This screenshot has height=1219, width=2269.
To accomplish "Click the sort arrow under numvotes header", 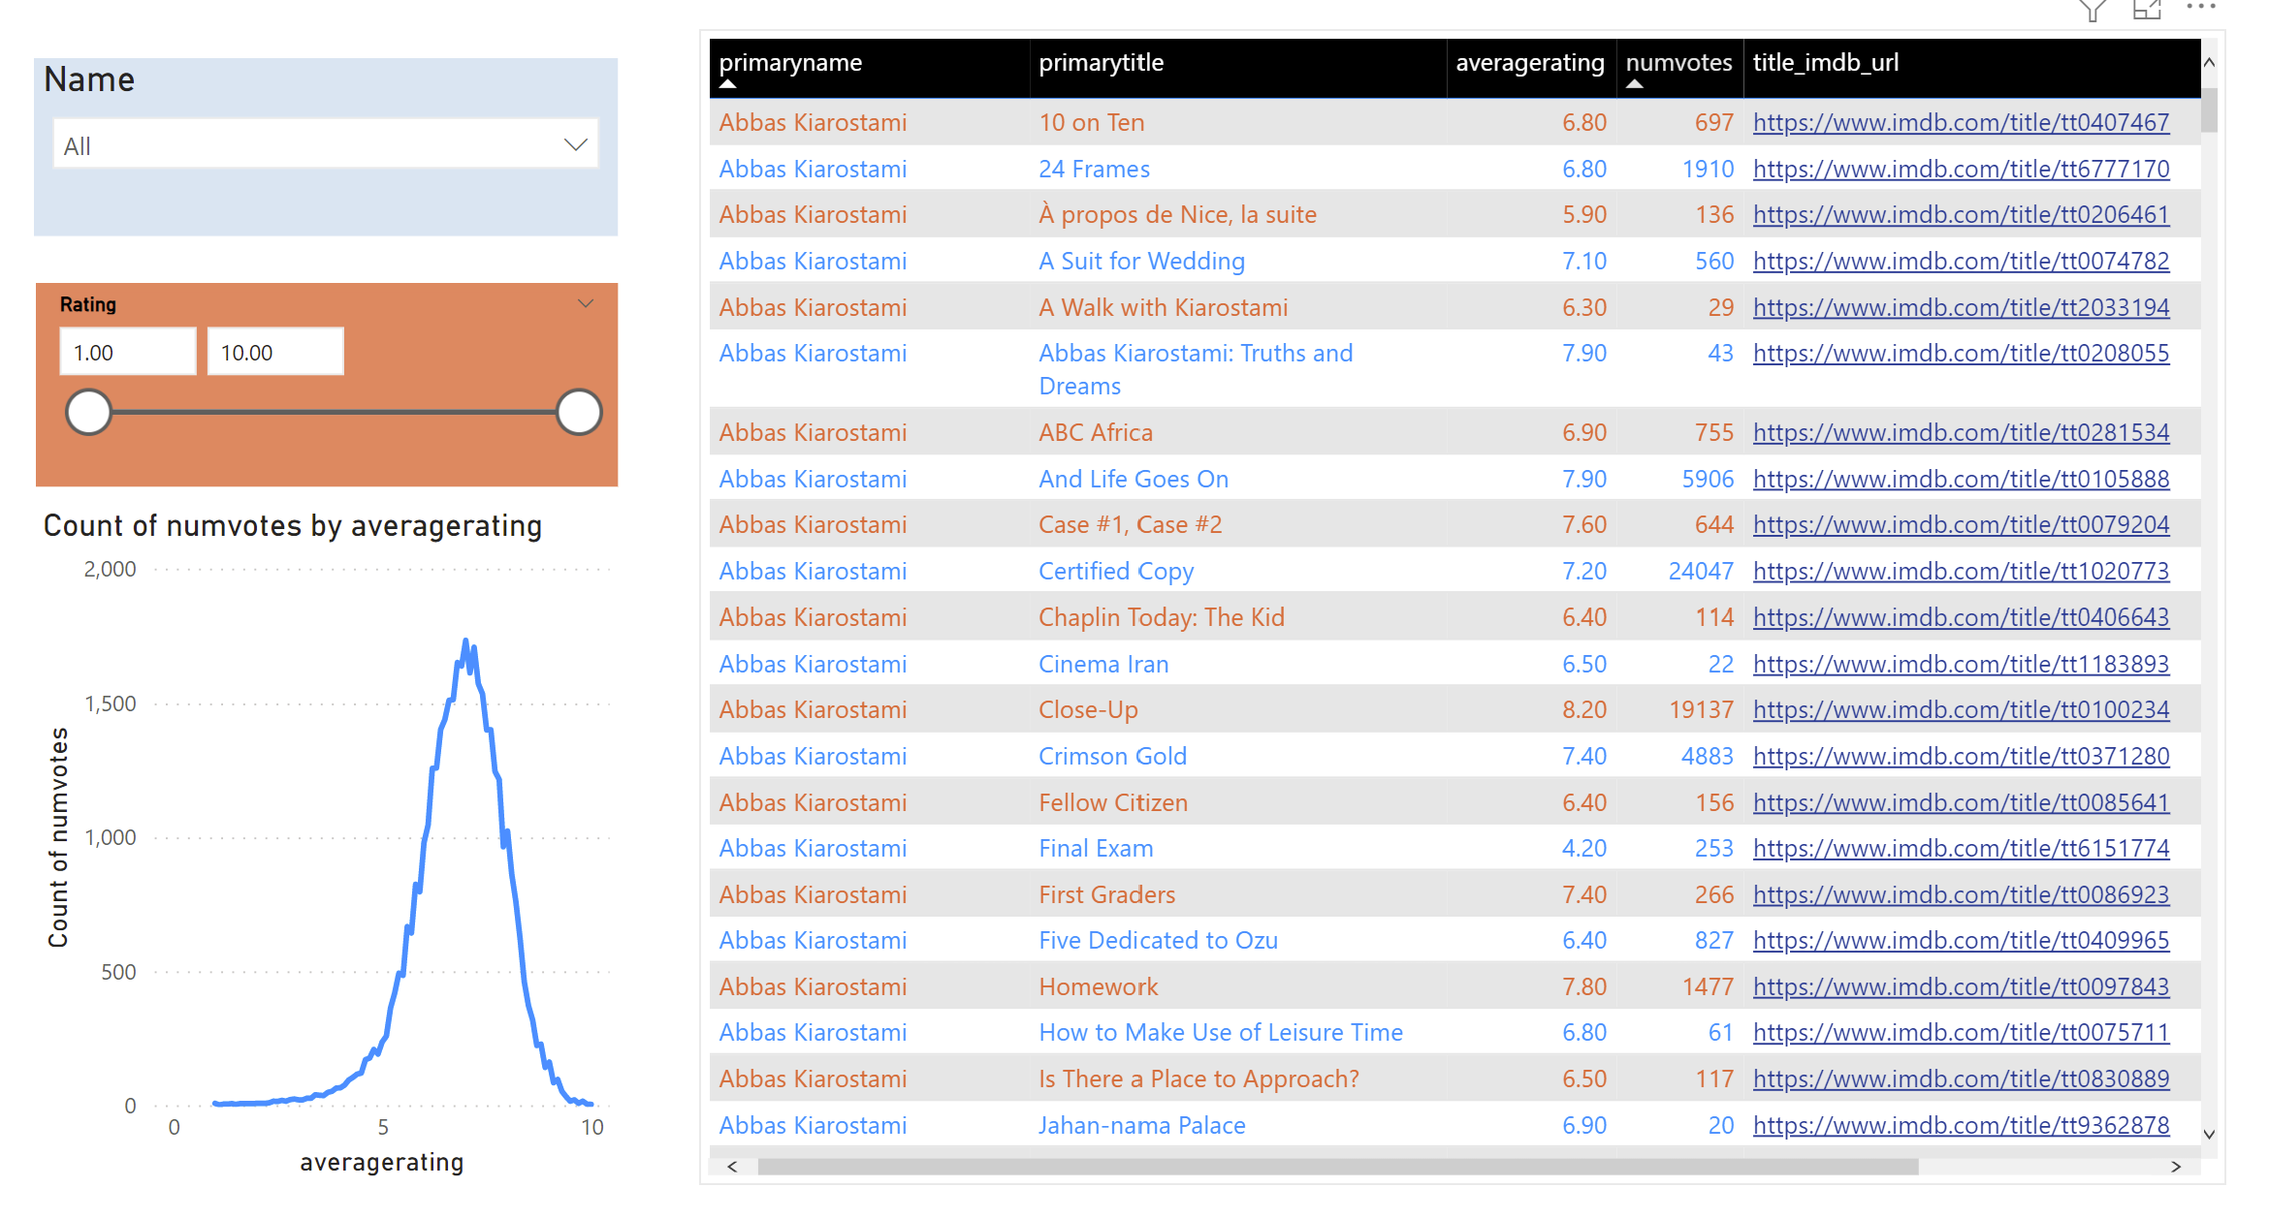I will (1635, 84).
